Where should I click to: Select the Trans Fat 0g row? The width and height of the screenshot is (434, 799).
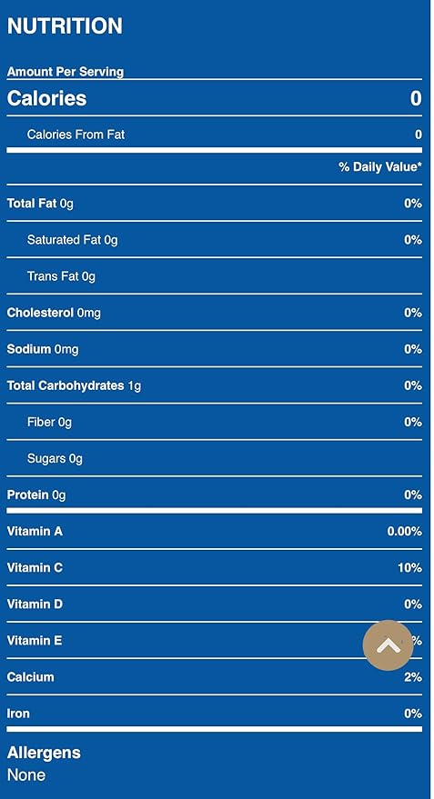tap(214, 276)
